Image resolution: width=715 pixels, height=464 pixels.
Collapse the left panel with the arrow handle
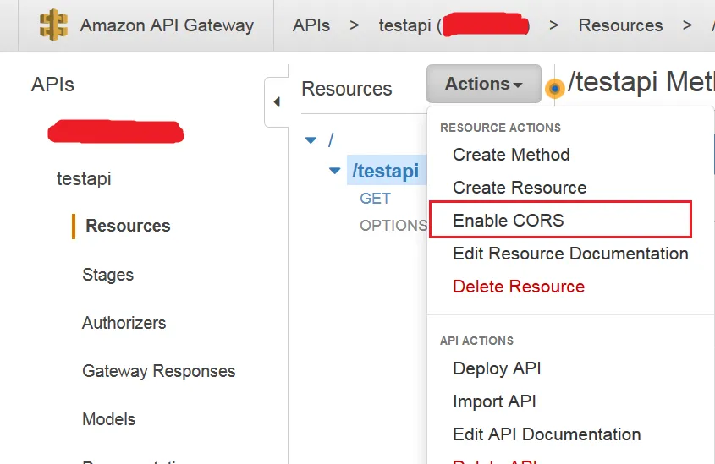click(277, 102)
